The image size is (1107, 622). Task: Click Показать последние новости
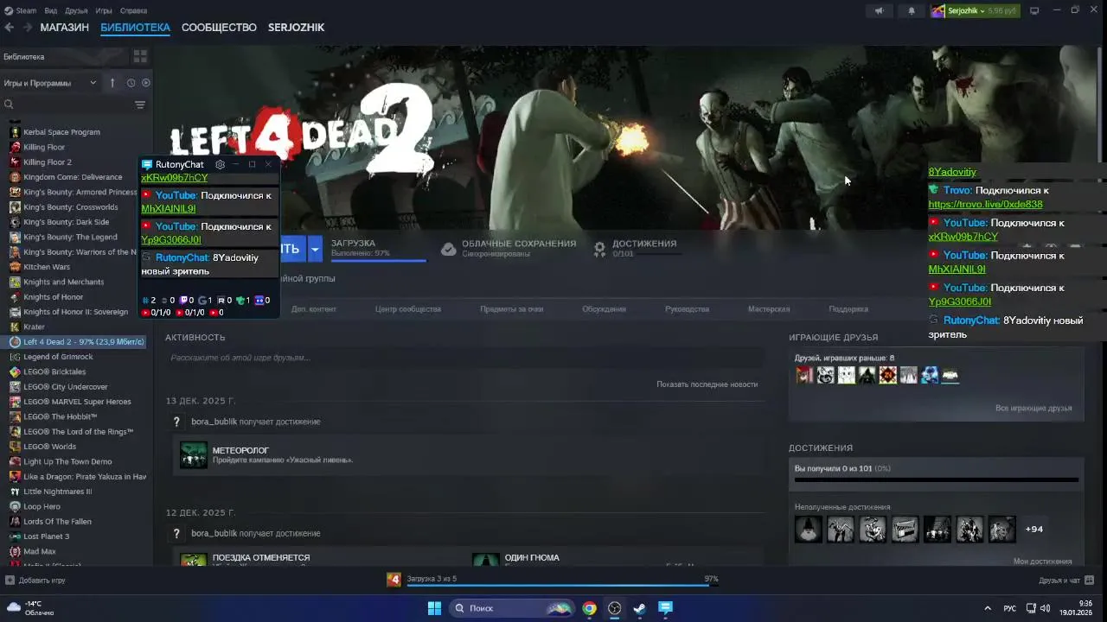click(x=707, y=384)
